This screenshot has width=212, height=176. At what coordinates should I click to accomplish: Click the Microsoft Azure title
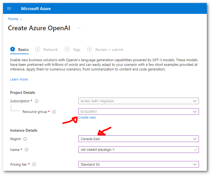[36, 9]
